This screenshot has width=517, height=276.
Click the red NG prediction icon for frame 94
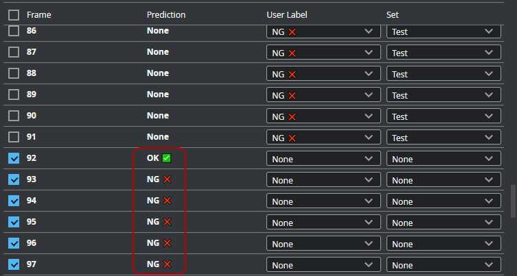(x=167, y=201)
